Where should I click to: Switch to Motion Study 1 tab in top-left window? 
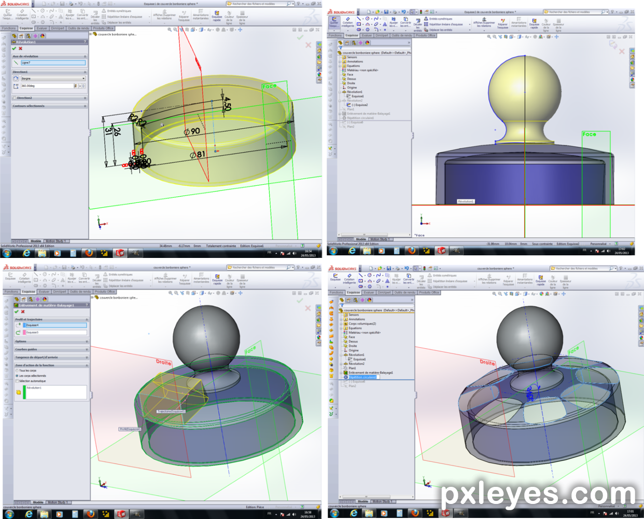pyautogui.click(x=55, y=241)
